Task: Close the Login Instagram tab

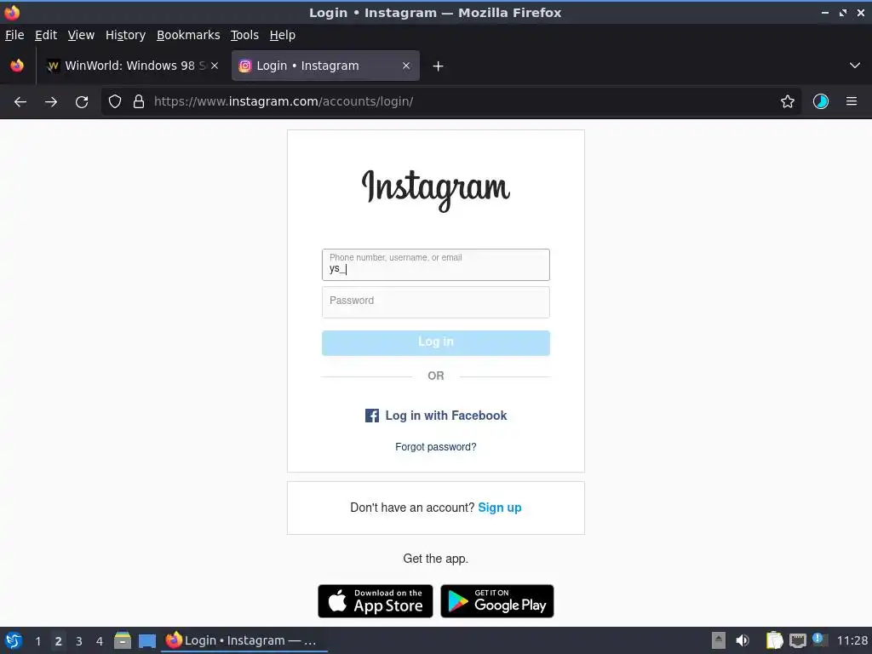Action: click(406, 66)
